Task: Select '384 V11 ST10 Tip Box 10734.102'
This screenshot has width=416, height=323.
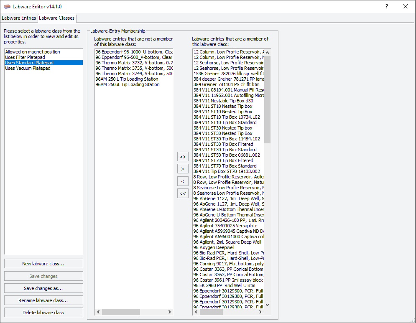Action: 228,117
